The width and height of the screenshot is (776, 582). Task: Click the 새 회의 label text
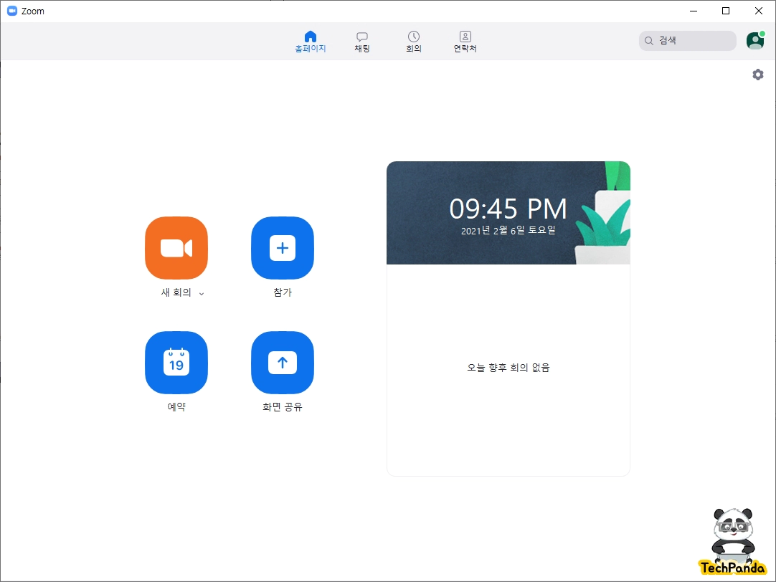(176, 292)
